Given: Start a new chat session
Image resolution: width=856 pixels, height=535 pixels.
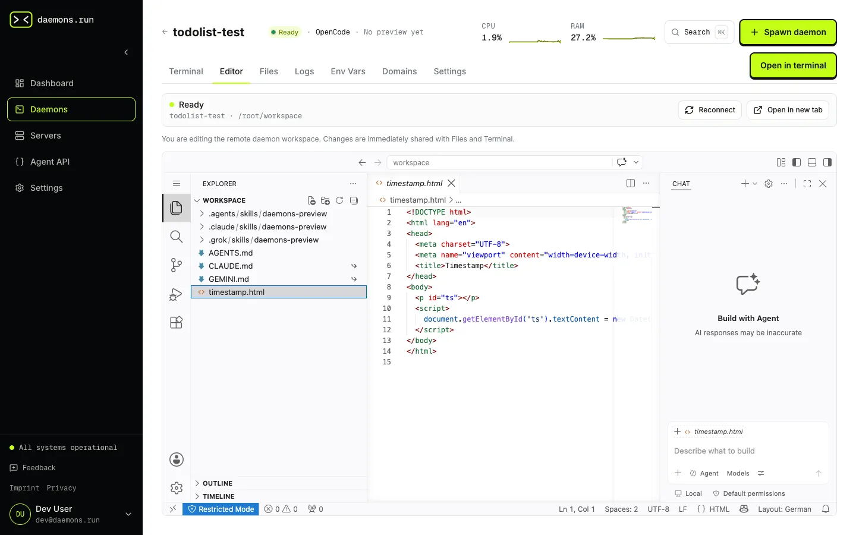Looking at the screenshot, I should click(745, 184).
